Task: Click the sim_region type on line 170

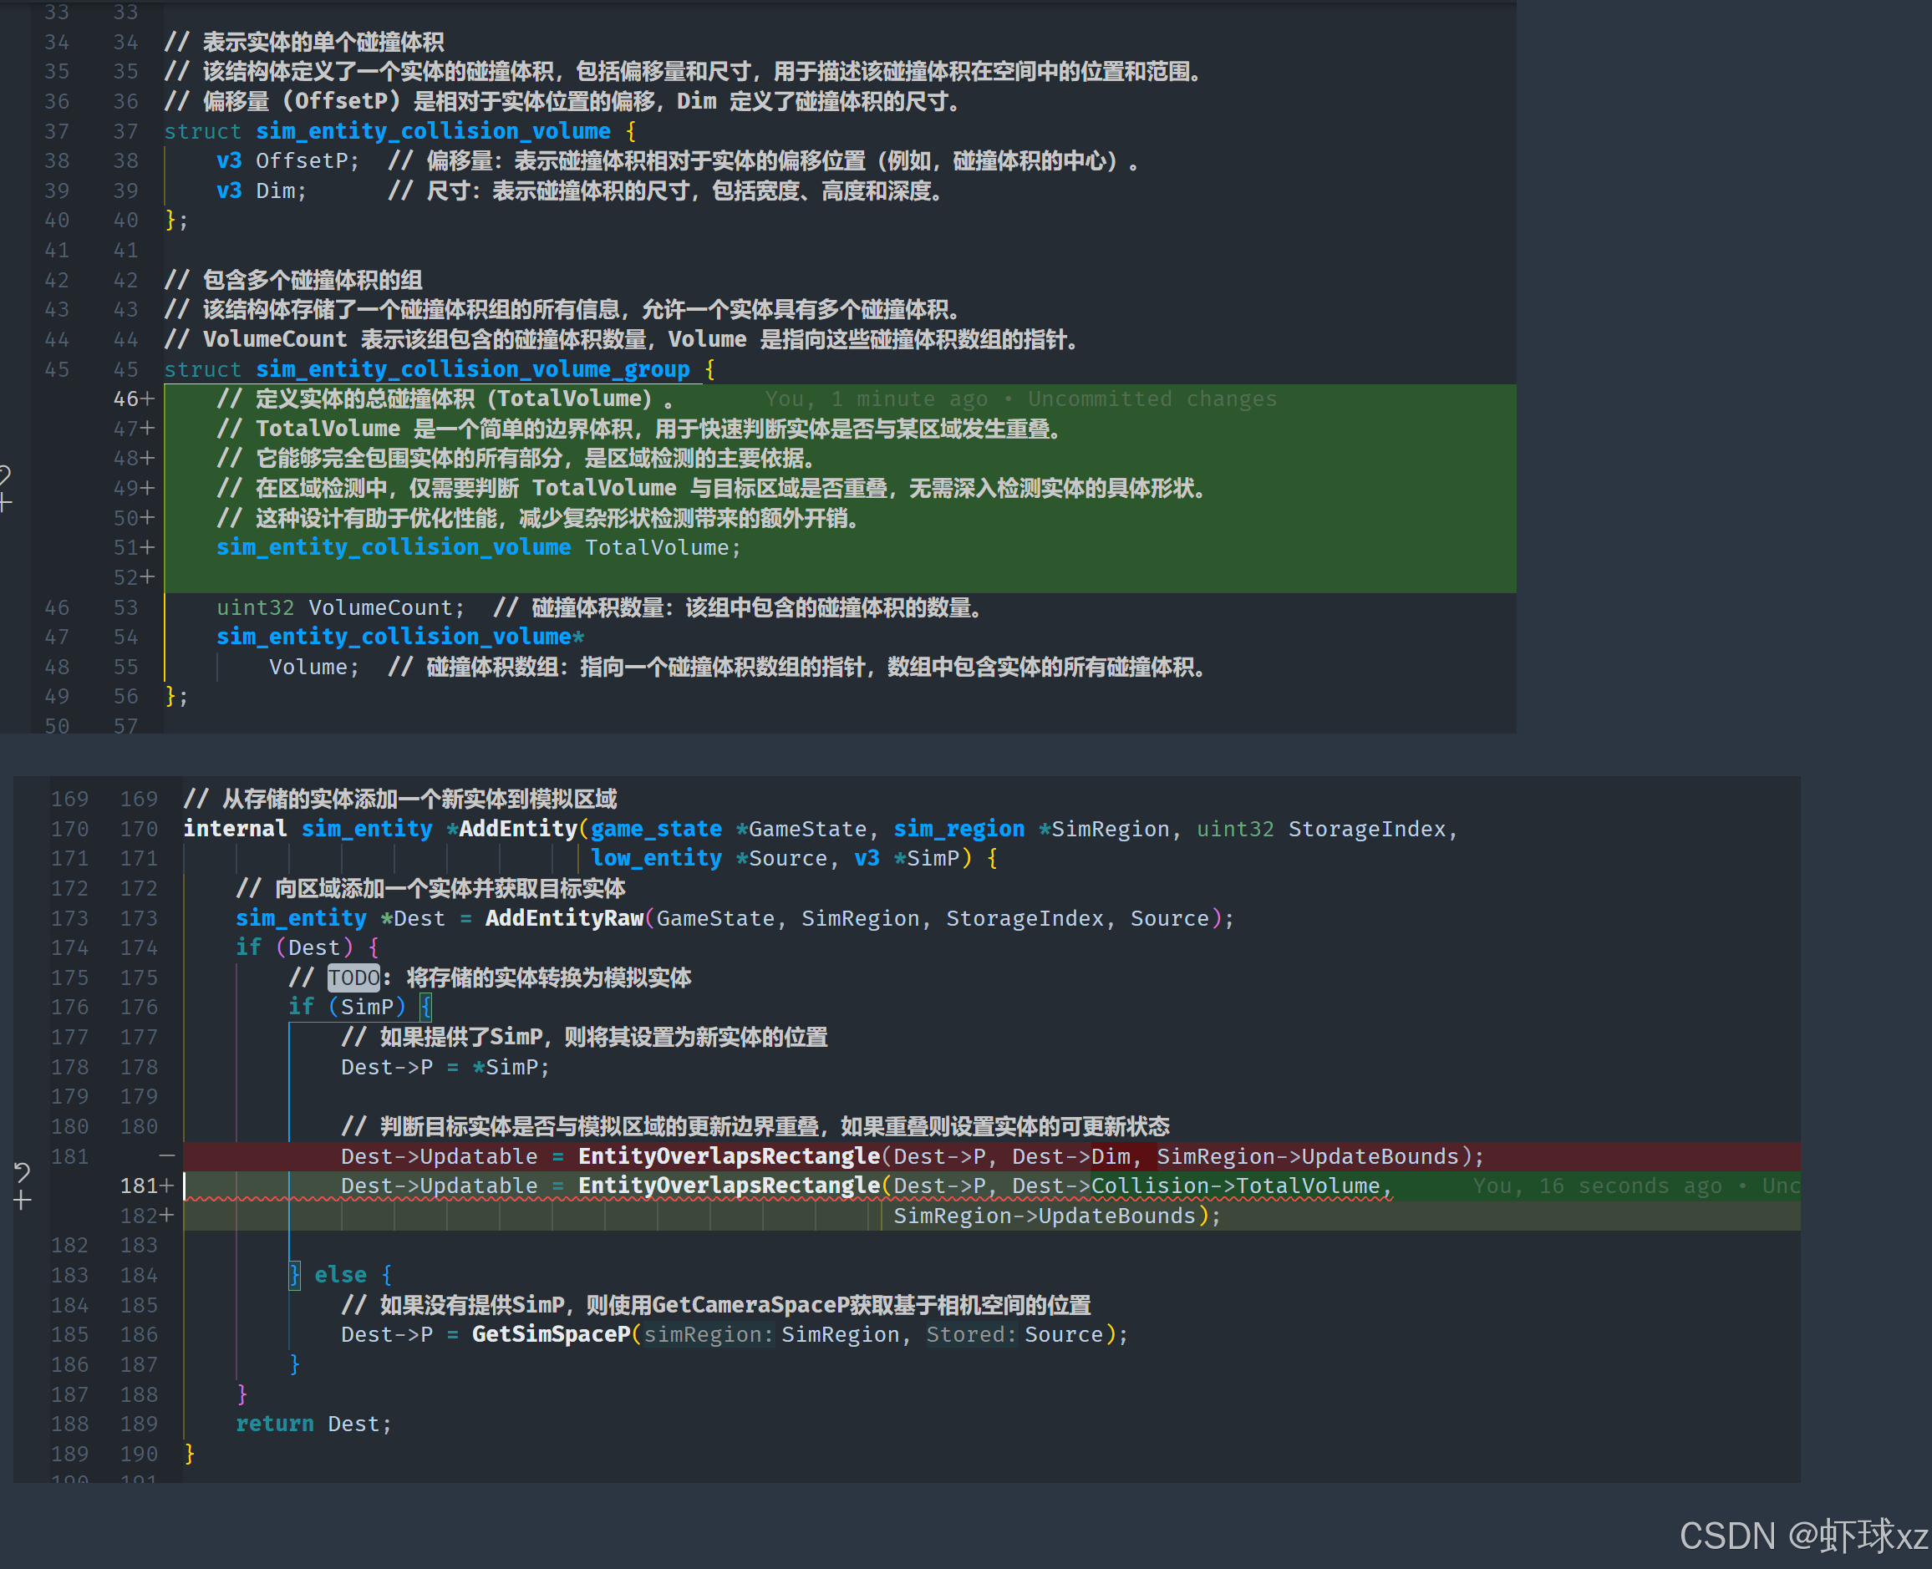Action: point(959,829)
